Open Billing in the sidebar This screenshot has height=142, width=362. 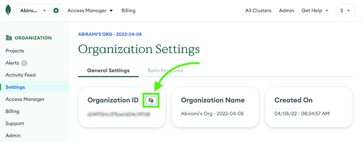point(12,111)
